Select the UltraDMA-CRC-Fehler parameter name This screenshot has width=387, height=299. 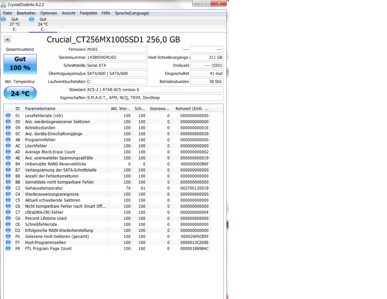(44, 212)
